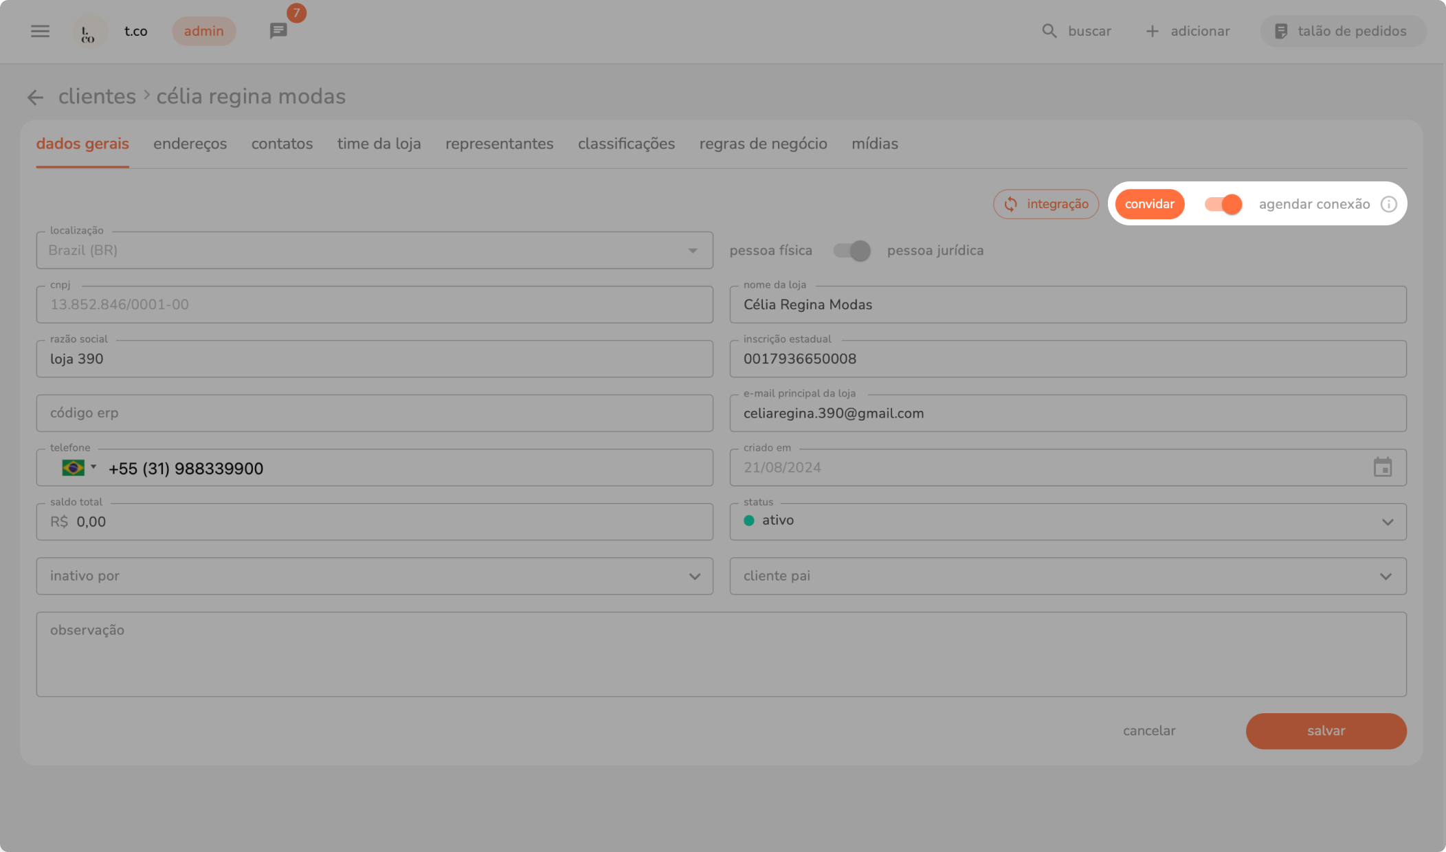Viewport: 1446px width, 852px height.
Task: Switch to the endereços tab
Action: coord(190,144)
